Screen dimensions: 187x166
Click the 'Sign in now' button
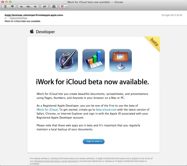[93, 141]
